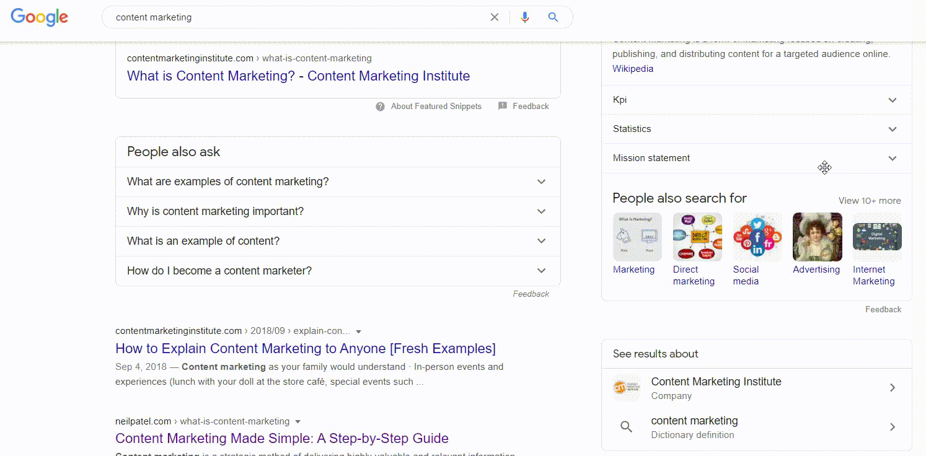
Task: Select the Advertising thumbnail
Action: (x=818, y=237)
